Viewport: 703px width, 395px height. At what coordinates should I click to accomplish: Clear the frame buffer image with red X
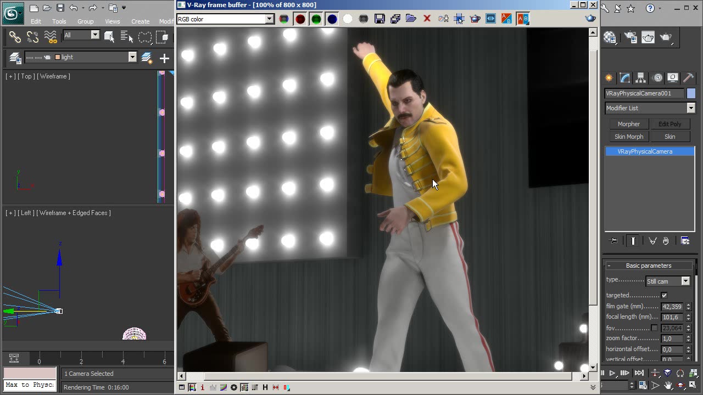[x=427, y=19]
